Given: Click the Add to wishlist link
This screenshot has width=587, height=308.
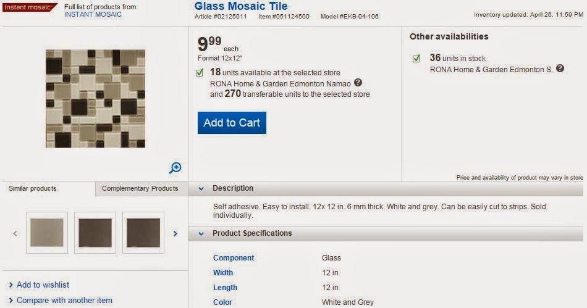Looking at the screenshot, I should [43, 285].
